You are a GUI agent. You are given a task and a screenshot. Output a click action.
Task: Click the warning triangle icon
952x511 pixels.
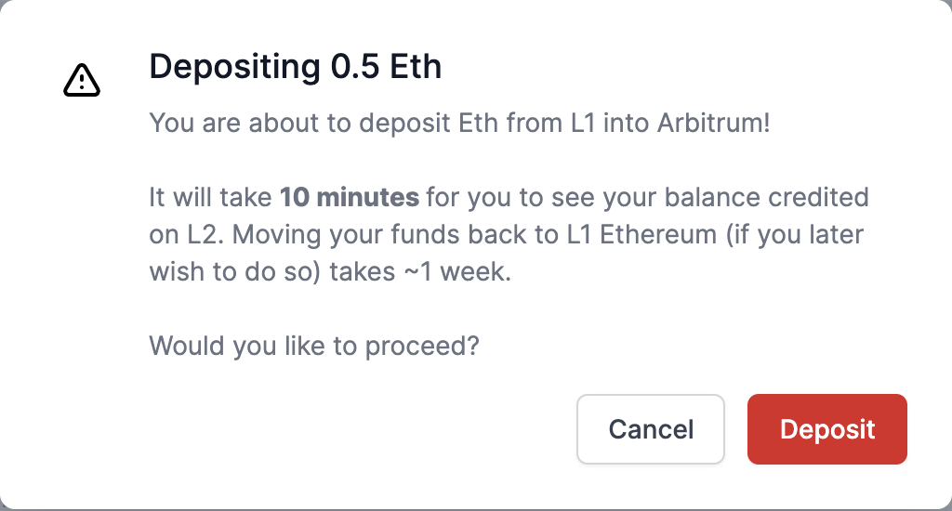pyautogui.click(x=82, y=81)
